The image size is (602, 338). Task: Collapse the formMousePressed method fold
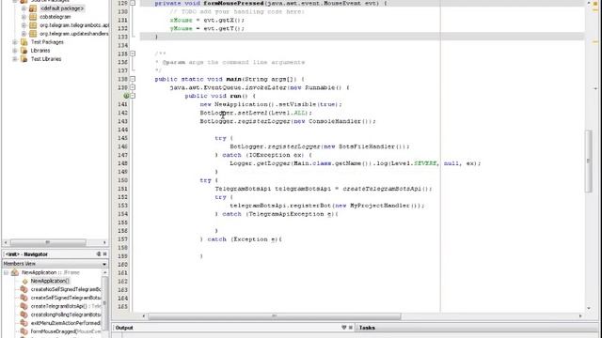(133, 3)
